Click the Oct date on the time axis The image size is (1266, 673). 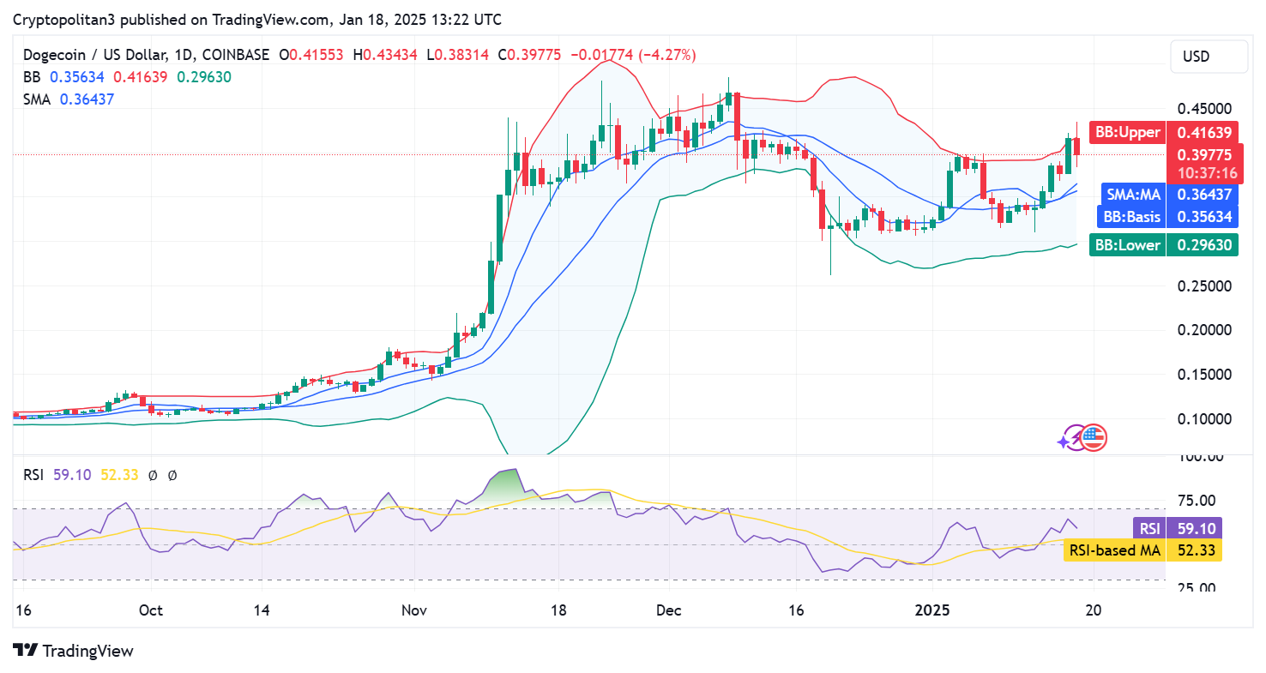(150, 610)
